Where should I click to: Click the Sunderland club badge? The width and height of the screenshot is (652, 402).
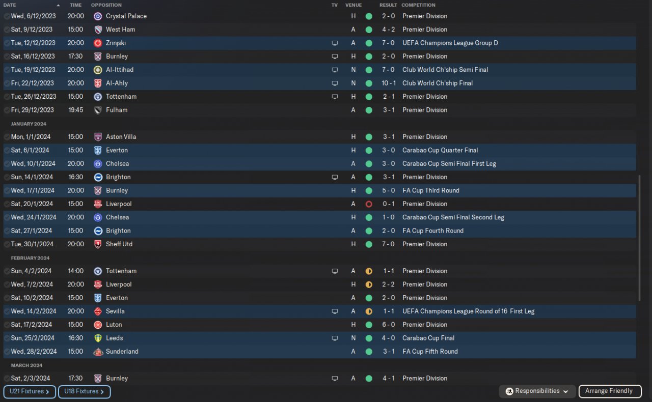point(98,352)
